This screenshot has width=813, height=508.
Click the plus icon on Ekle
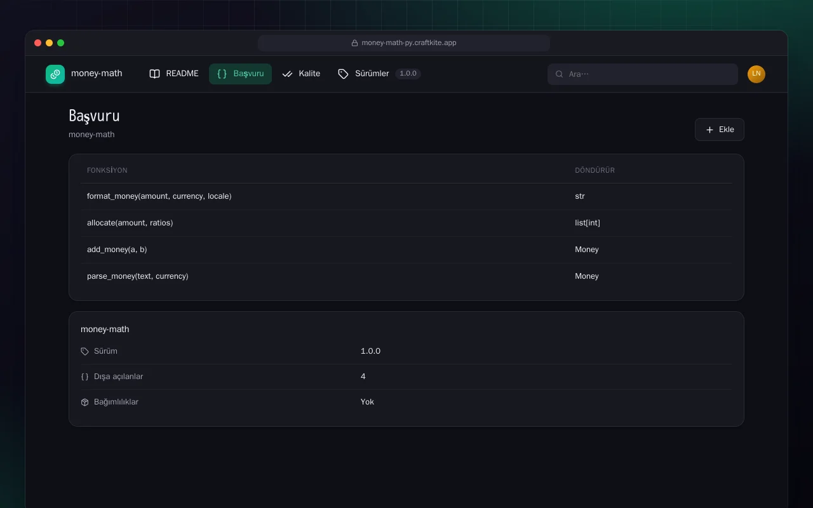(710, 130)
